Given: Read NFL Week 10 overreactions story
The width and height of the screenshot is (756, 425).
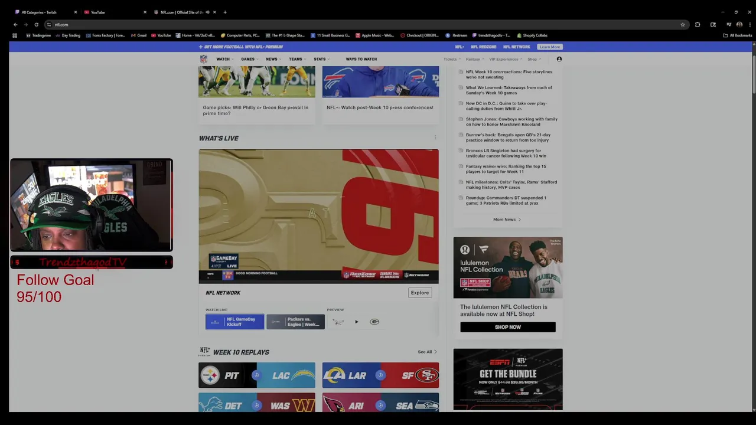Looking at the screenshot, I should coord(509,74).
